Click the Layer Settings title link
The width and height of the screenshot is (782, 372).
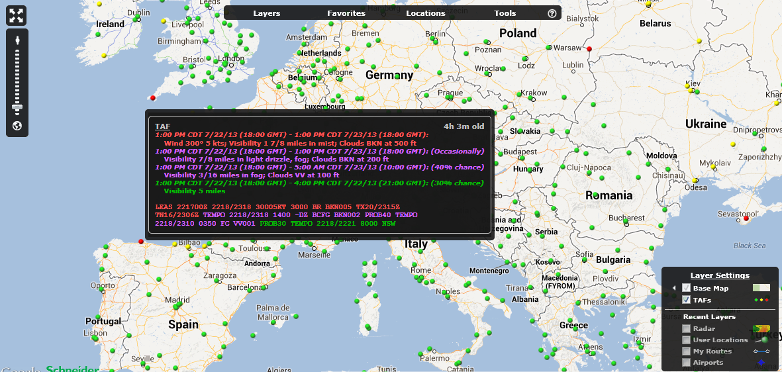pyautogui.click(x=720, y=275)
